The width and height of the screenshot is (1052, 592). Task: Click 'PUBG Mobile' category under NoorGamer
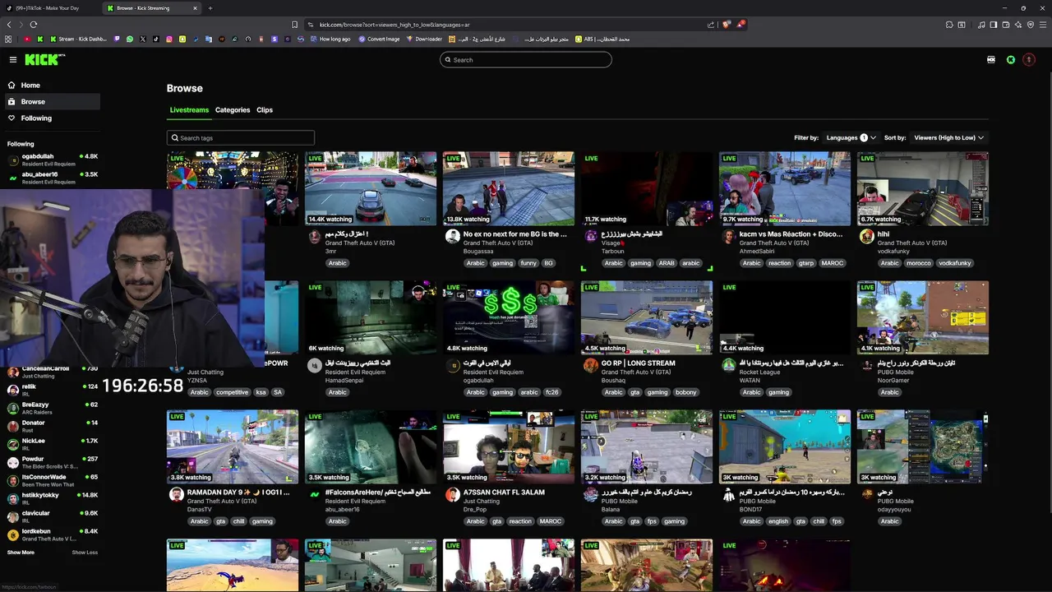click(x=896, y=372)
